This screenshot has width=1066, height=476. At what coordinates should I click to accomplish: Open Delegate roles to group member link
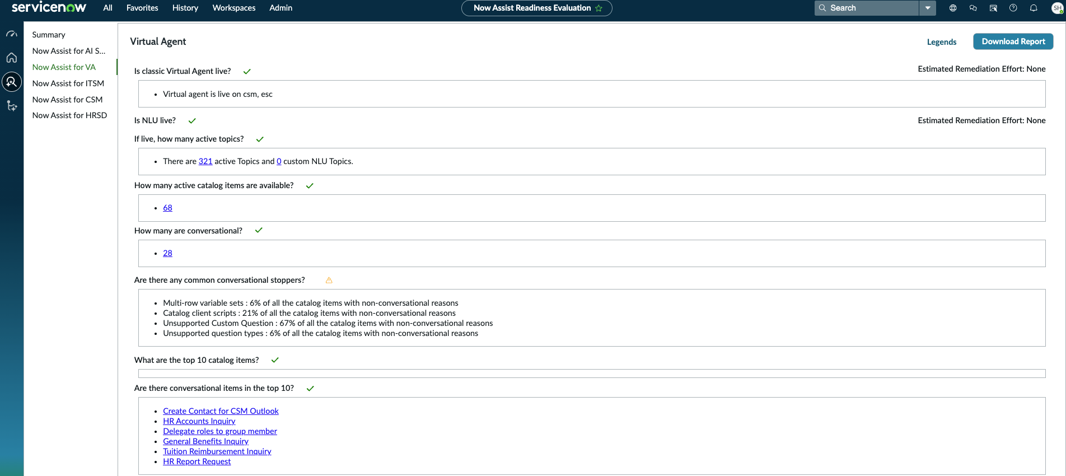point(220,431)
